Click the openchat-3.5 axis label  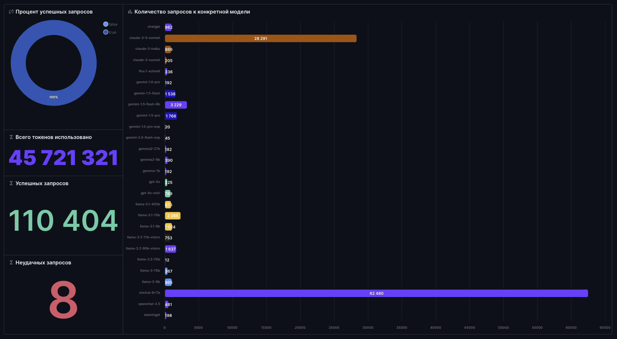pos(149,304)
